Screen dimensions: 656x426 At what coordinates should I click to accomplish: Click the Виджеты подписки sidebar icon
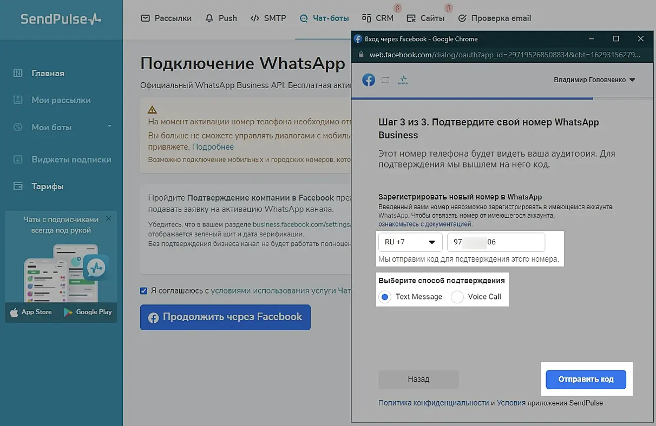click(x=18, y=159)
